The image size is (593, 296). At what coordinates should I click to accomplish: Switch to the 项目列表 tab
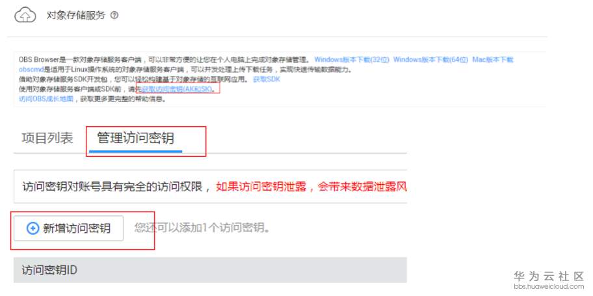click(47, 139)
